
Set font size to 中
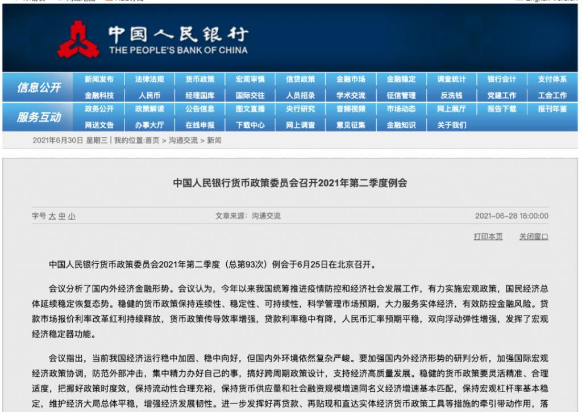click(61, 216)
